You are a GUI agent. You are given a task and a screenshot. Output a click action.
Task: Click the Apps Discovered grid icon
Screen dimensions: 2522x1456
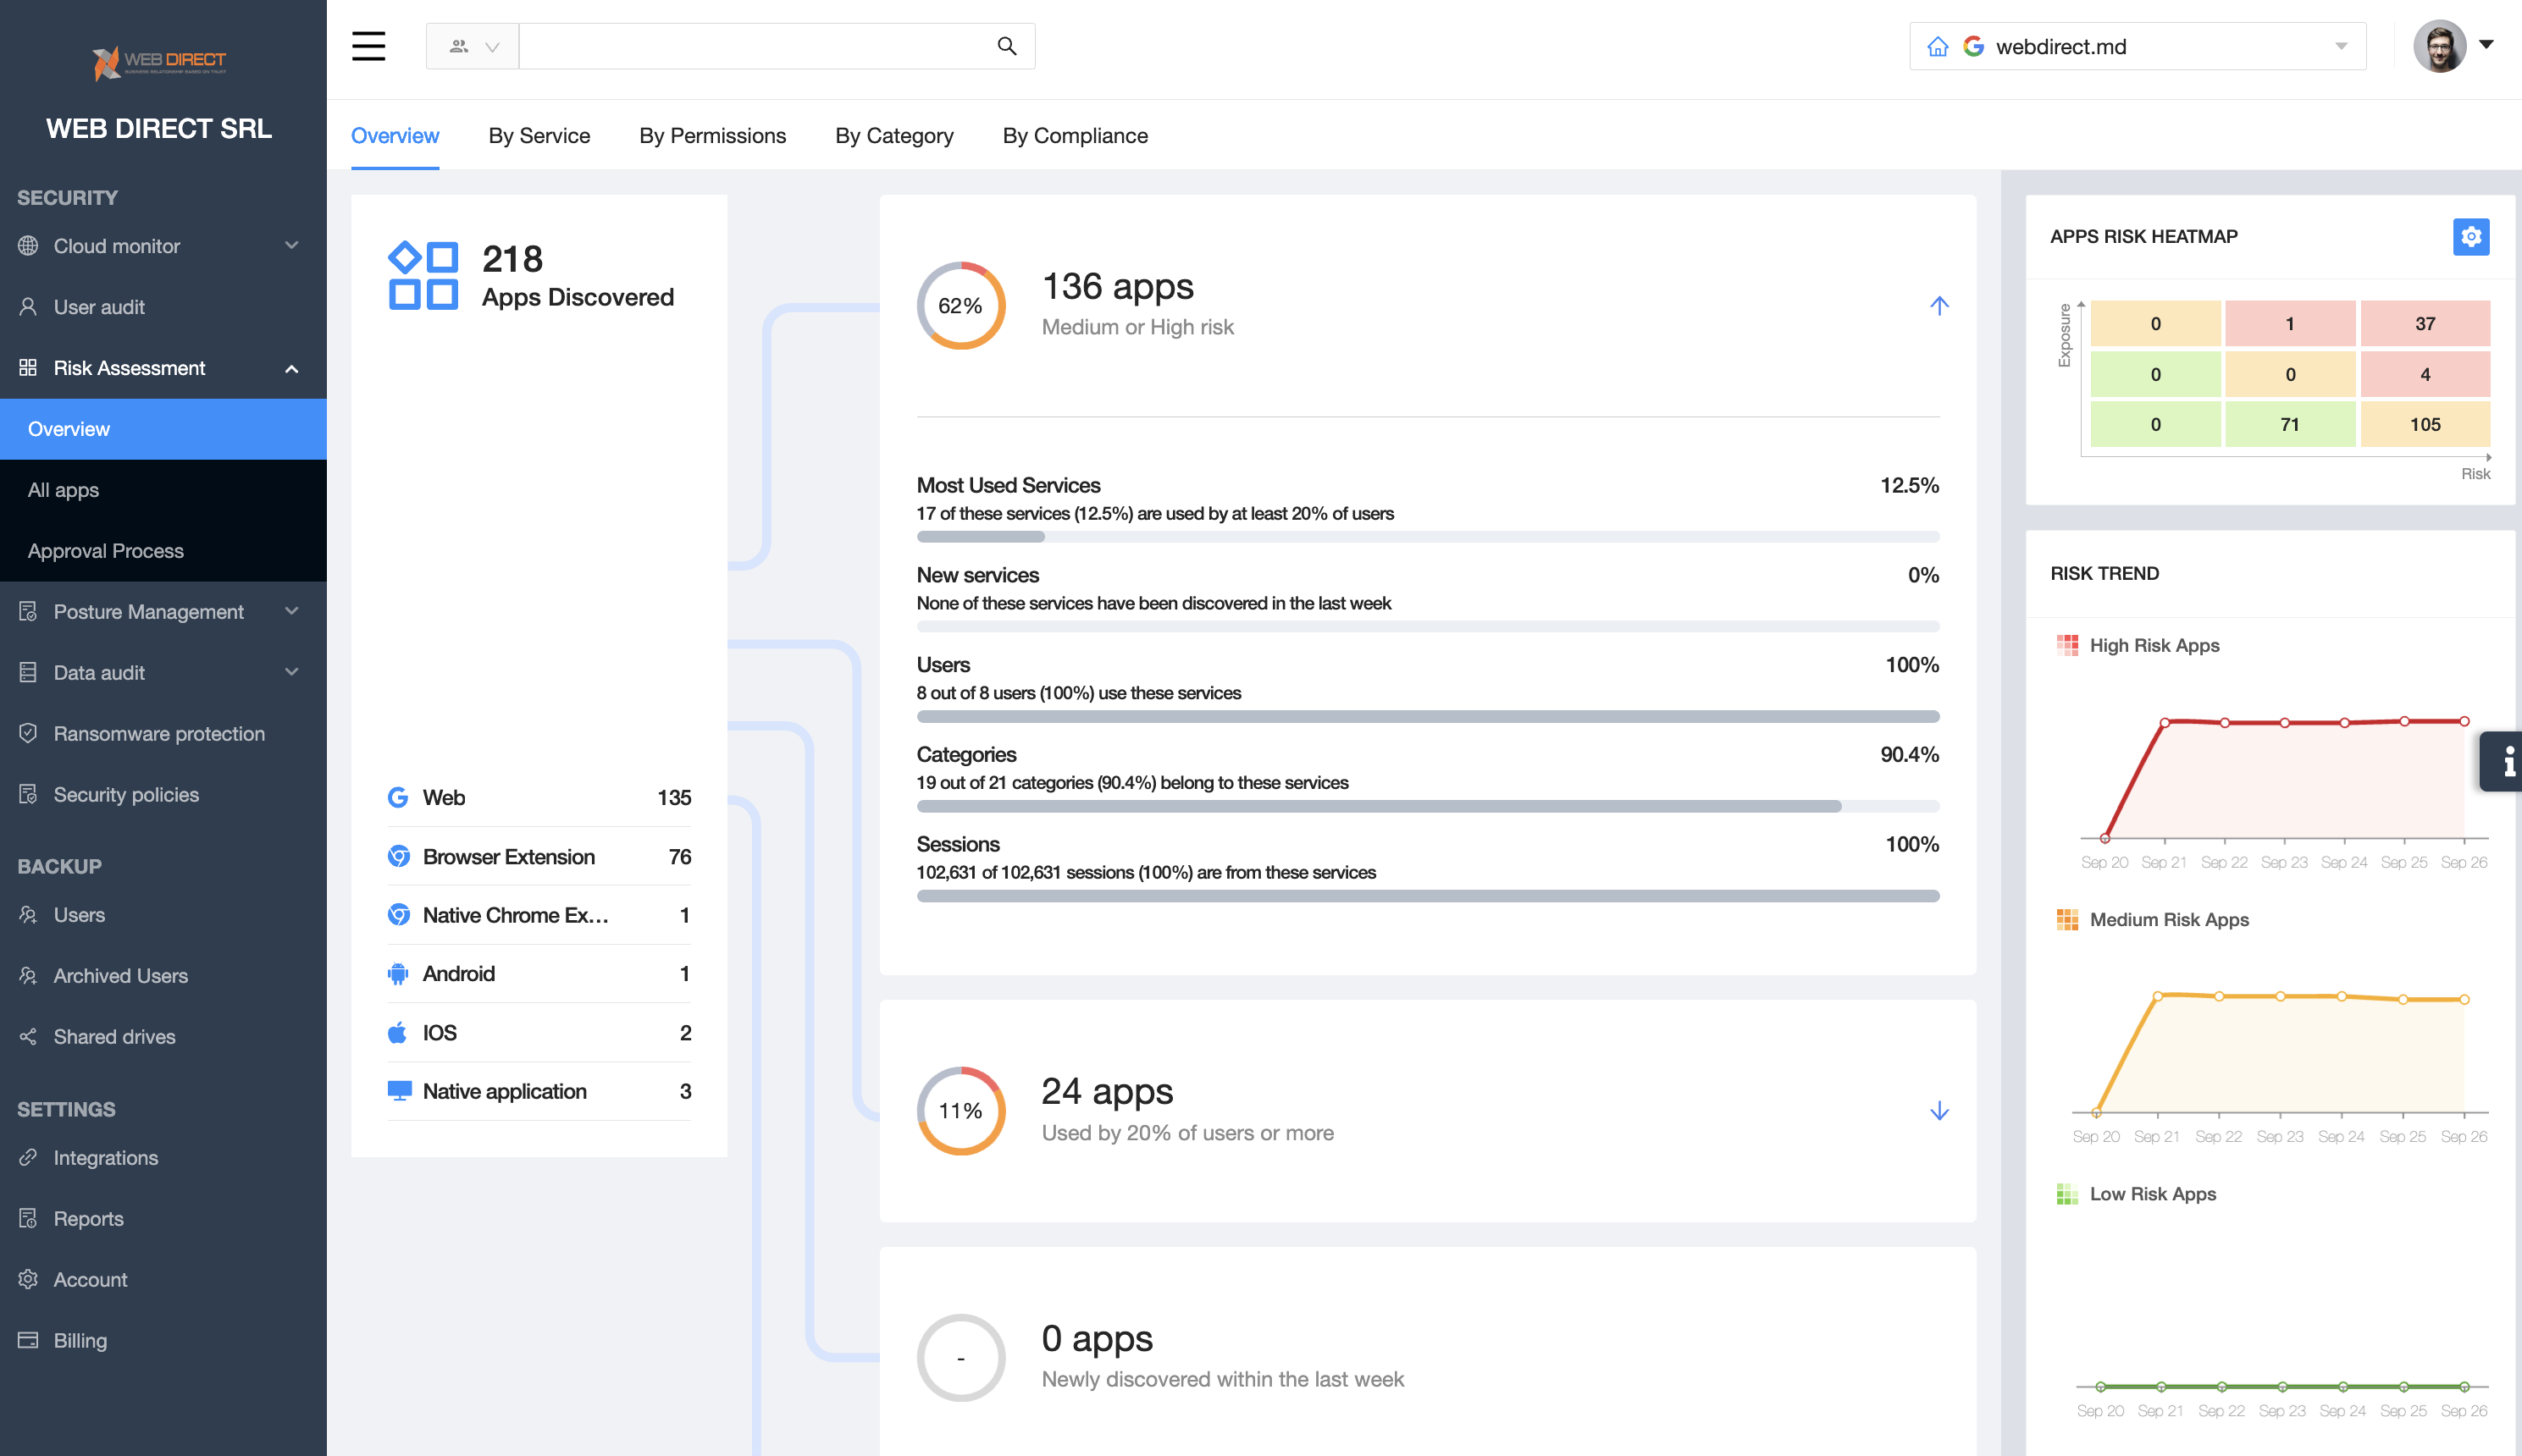coord(423,276)
